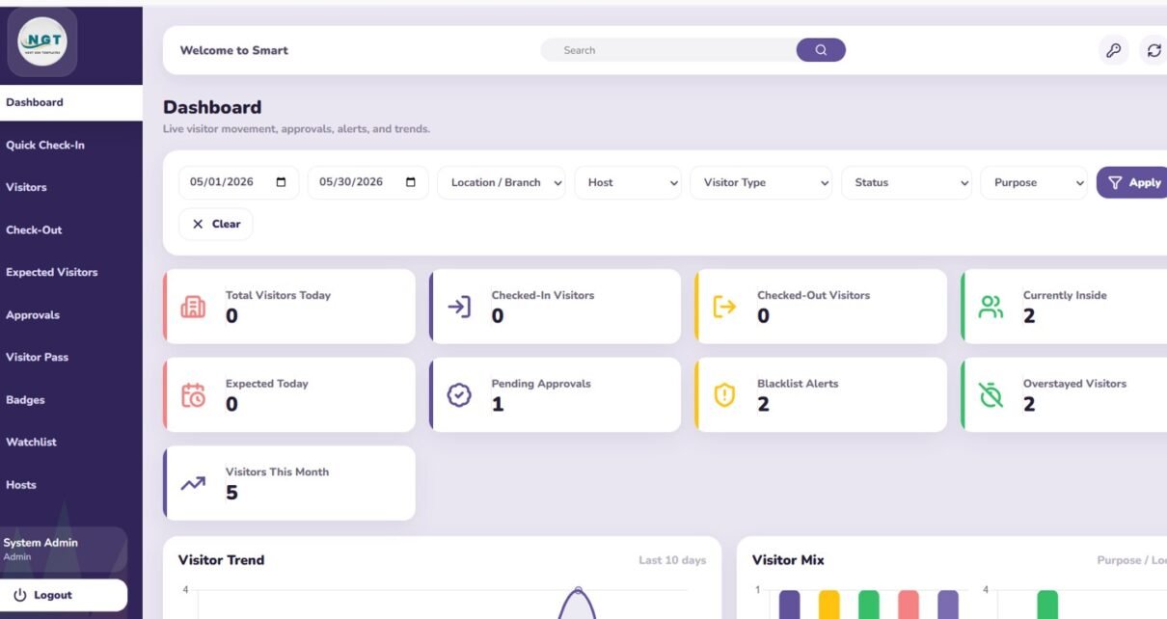
Task: Click the refresh icon in top bar
Action: 1153,50
